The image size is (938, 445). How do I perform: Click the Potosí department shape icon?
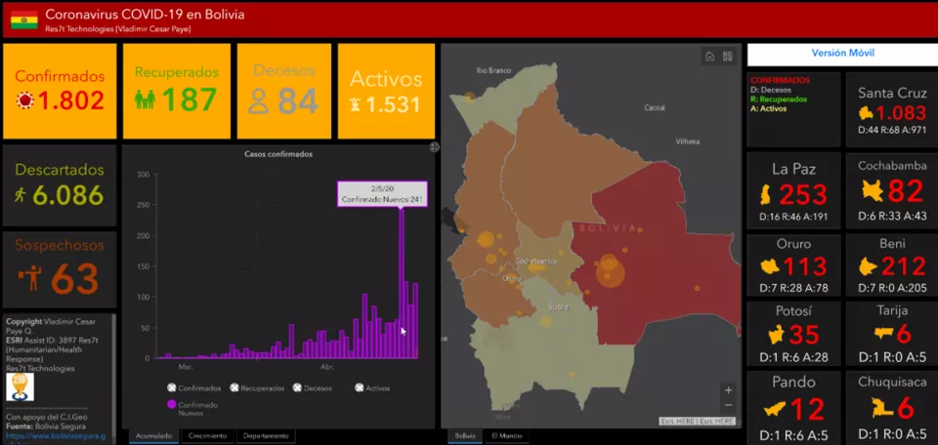[x=776, y=335]
